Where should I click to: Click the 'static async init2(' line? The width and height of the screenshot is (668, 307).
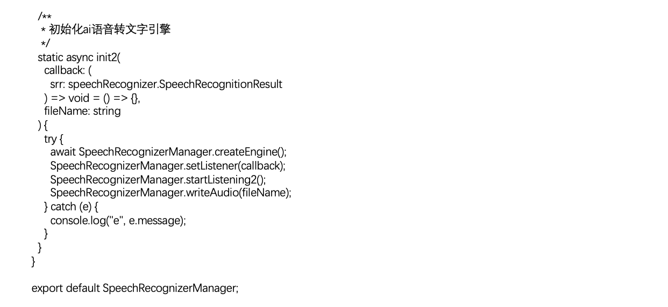point(79,57)
